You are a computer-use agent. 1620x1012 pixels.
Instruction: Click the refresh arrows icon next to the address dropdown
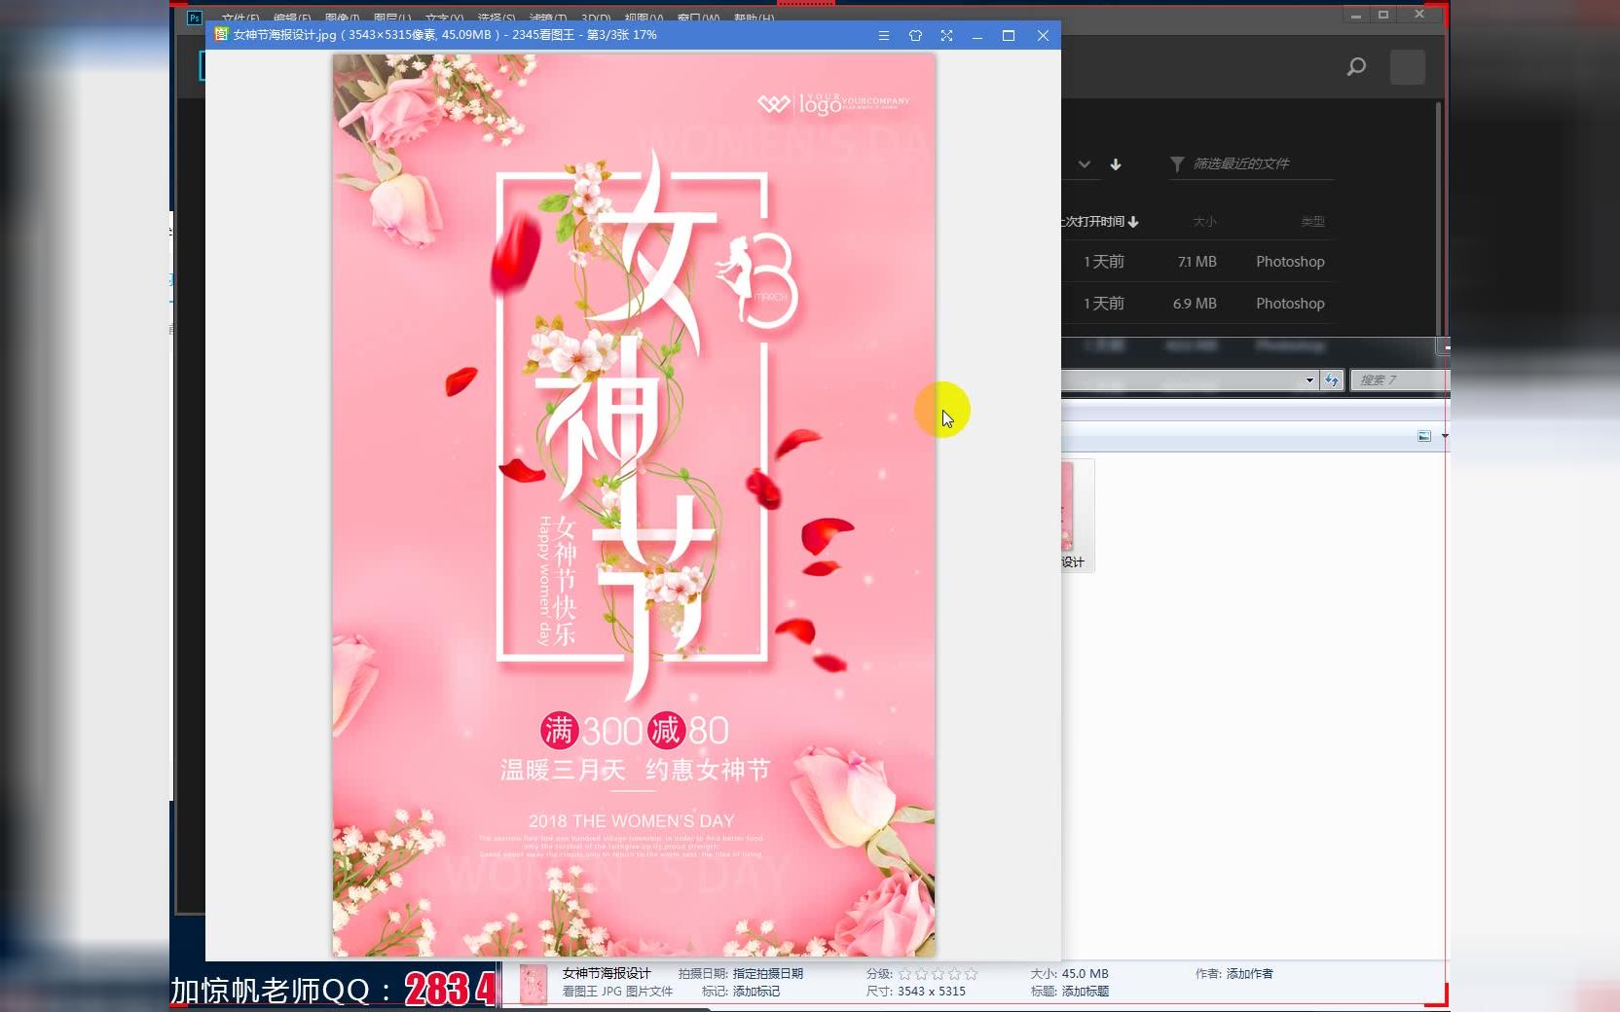pos(1332,380)
